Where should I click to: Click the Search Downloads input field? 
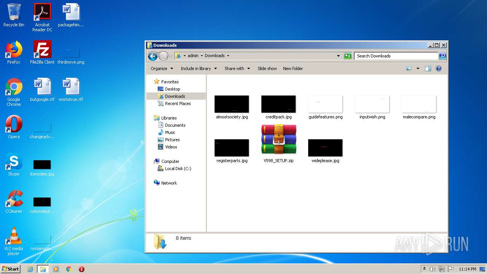396,56
